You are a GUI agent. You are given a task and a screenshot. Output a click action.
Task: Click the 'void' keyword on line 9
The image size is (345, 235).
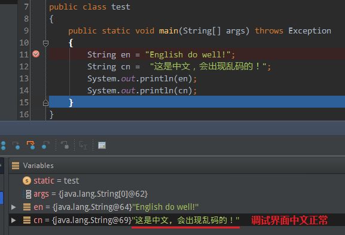pyautogui.click(x=145, y=30)
